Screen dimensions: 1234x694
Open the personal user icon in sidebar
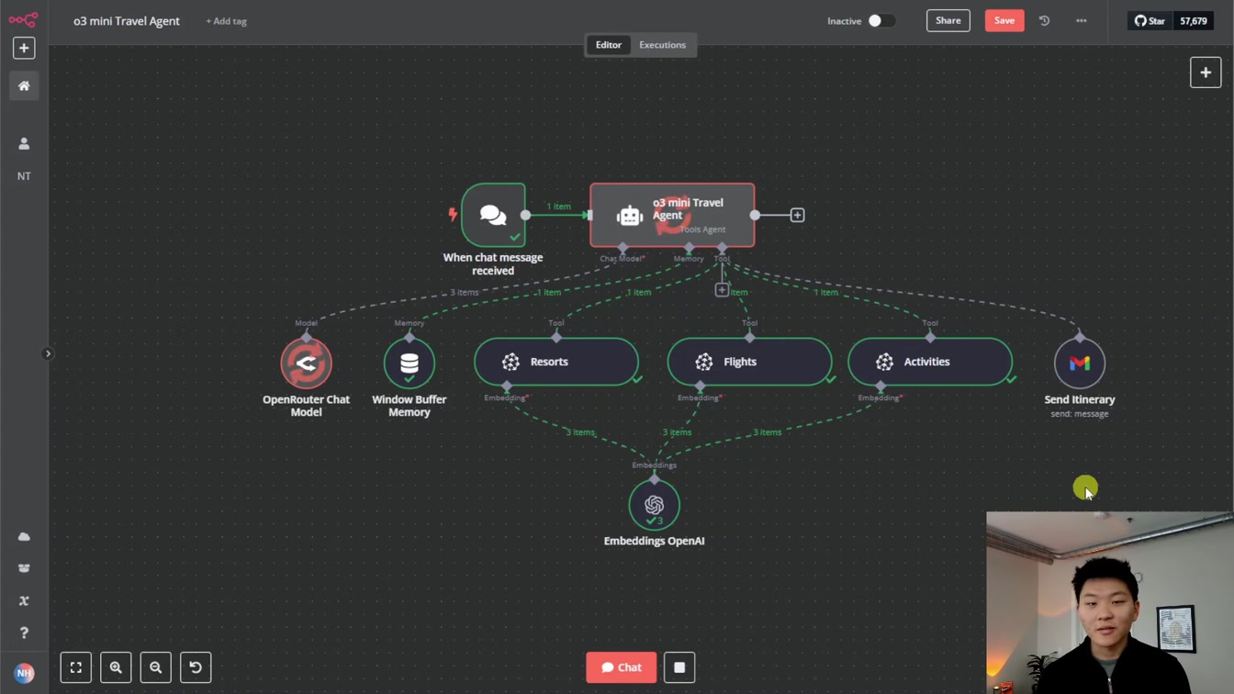pyautogui.click(x=24, y=144)
